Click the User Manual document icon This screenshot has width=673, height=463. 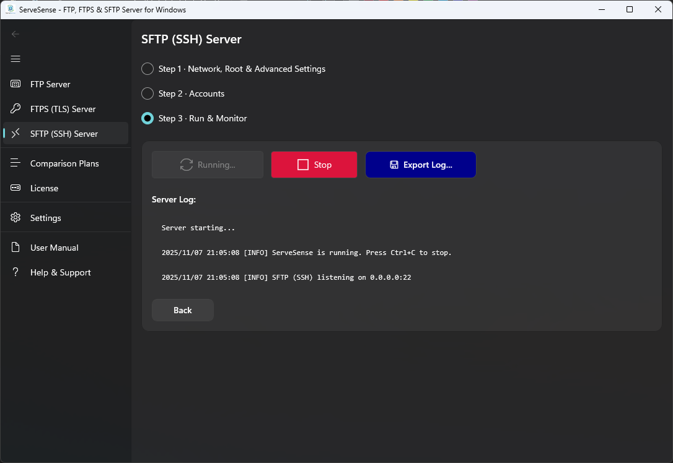(x=15, y=248)
